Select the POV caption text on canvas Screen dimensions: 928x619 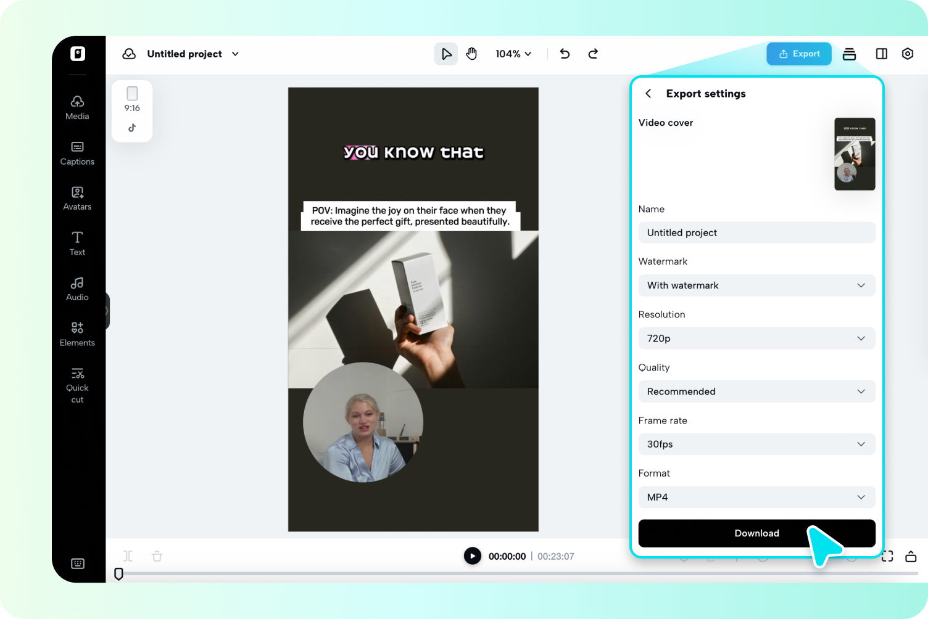[410, 216]
